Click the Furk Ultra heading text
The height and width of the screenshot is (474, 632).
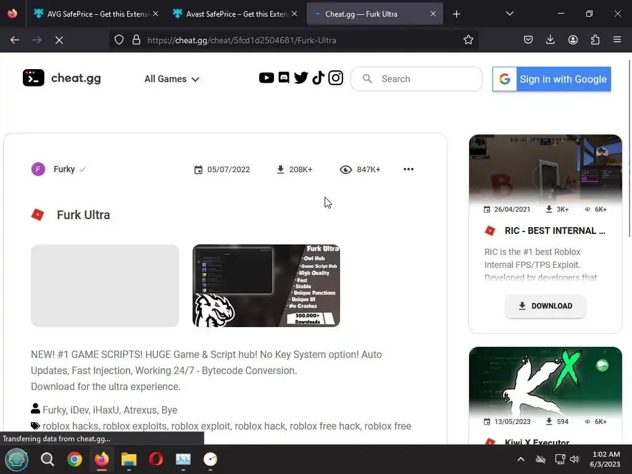(x=83, y=215)
